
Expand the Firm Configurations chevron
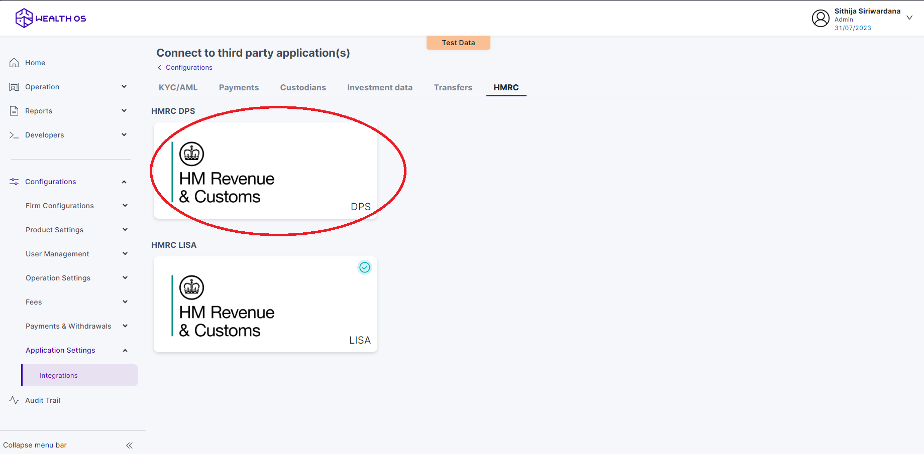125,206
